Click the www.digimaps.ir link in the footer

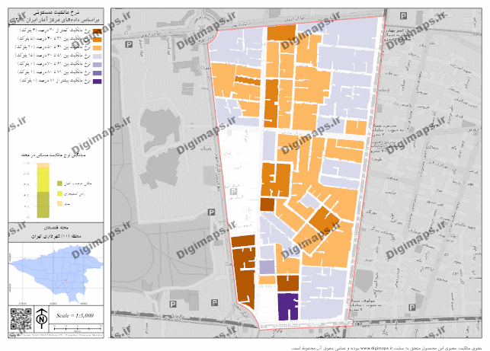point(376,348)
